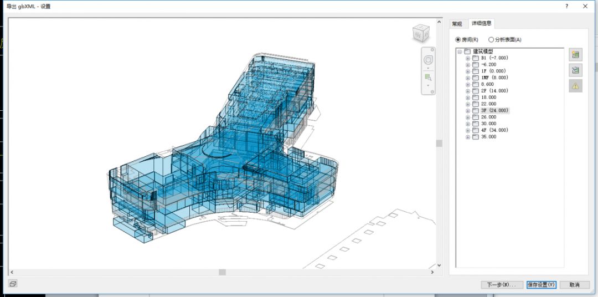The width and height of the screenshot is (598, 297).
Task: Select the 3F (24.000) tree item
Action: click(x=494, y=111)
